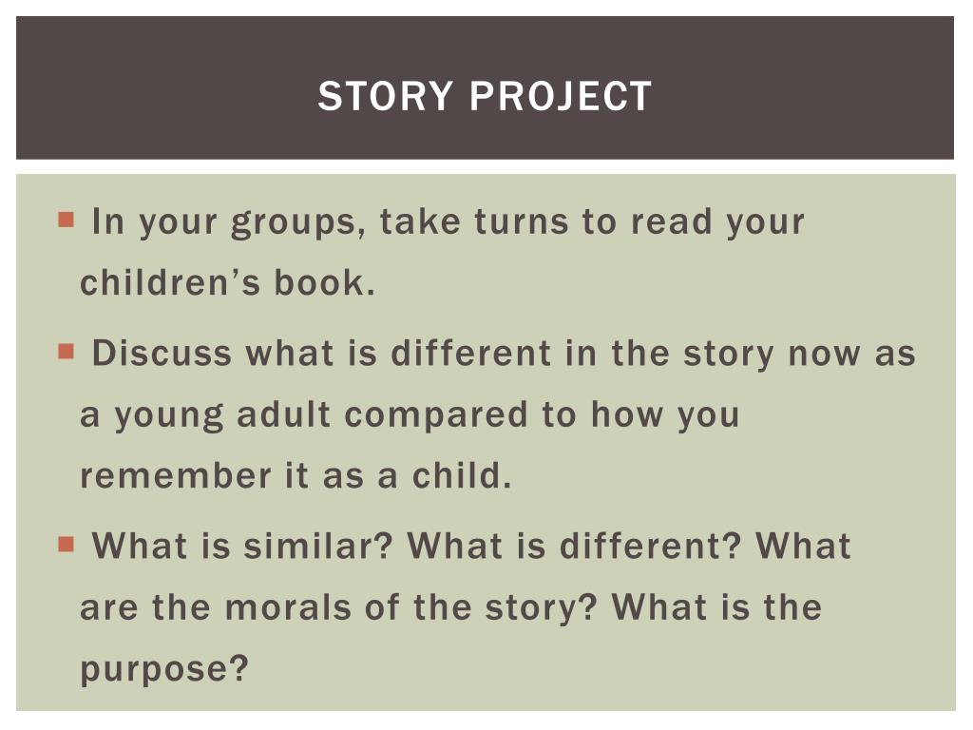Click the word 'purpose?' on the last line

164,670
